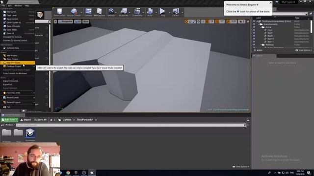The width and height of the screenshot is (314, 176).
Task: Expand the Blueprints dropdown arrow
Action: coord(130,13)
